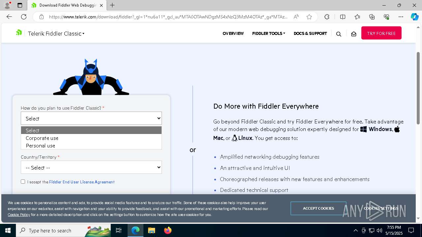This screenshot has height=237, width=422.
Task: Choose Corporate use option
Action: click(x=91, y=138)
